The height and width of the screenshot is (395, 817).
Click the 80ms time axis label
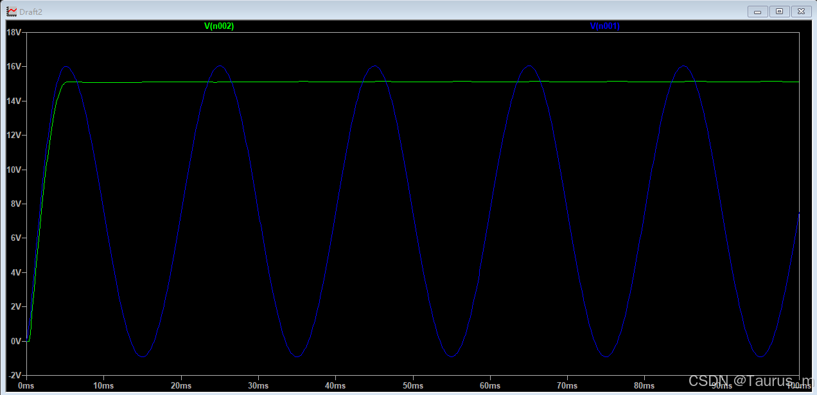pyautogui.click(x=644, y=386)
